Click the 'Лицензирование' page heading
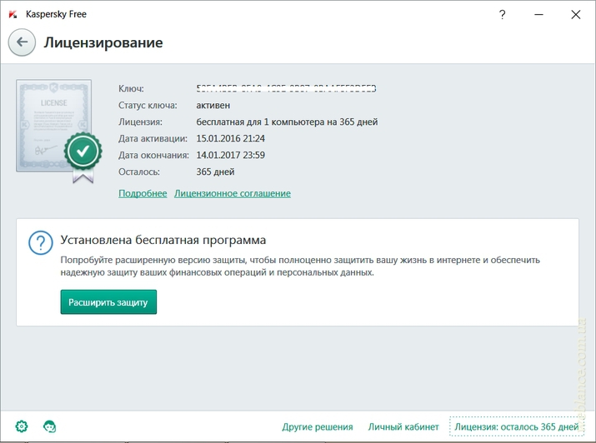 pyautogui.click(x=103, y=42)
